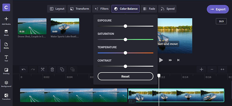Image resolution: width=232 pixels, height=106 pixels.
Task: Reset the color balance settings
Action: [125, 76]
